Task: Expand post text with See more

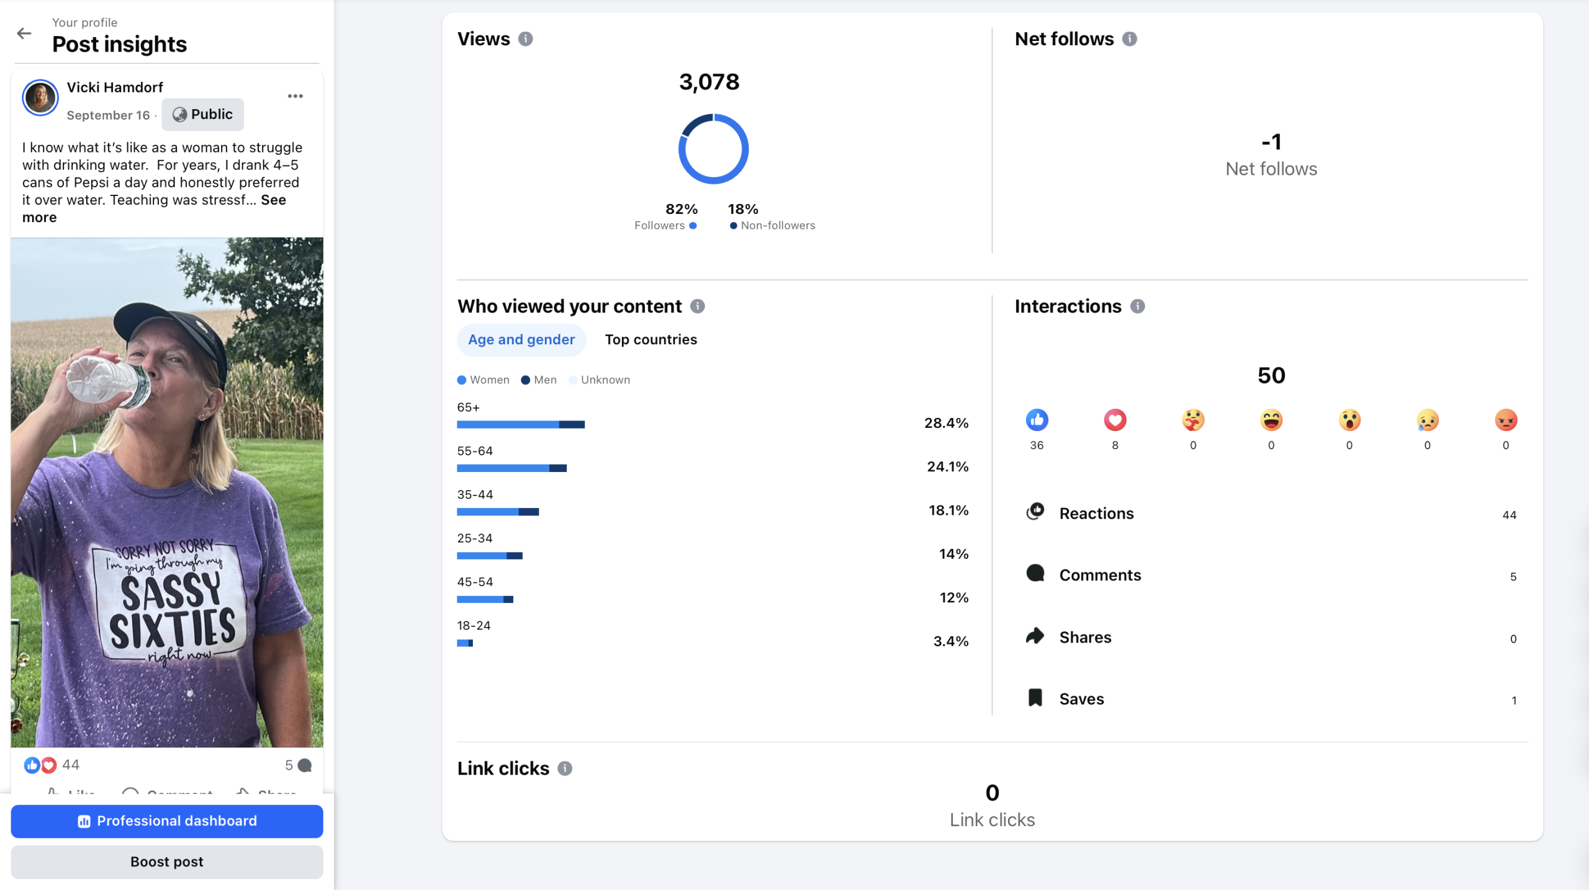Action: coord(273,200)
